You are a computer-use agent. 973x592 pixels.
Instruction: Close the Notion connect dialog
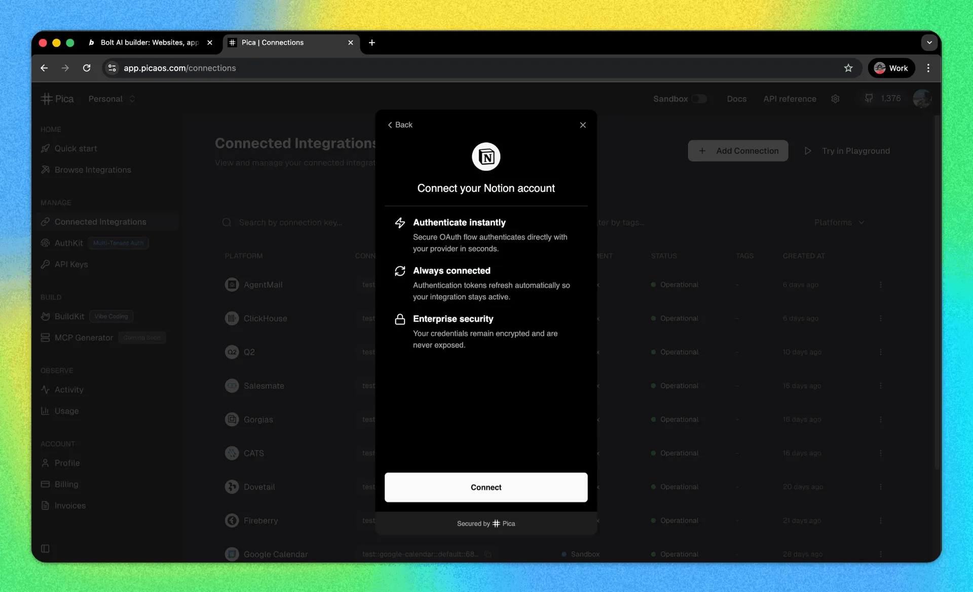[583, 125]
